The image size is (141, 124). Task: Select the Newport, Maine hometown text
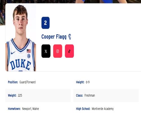(x=30, y=109)
